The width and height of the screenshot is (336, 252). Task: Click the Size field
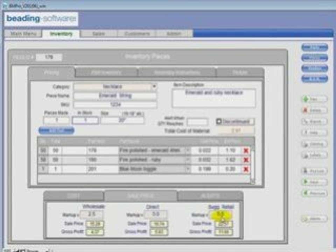coord(122,120)
